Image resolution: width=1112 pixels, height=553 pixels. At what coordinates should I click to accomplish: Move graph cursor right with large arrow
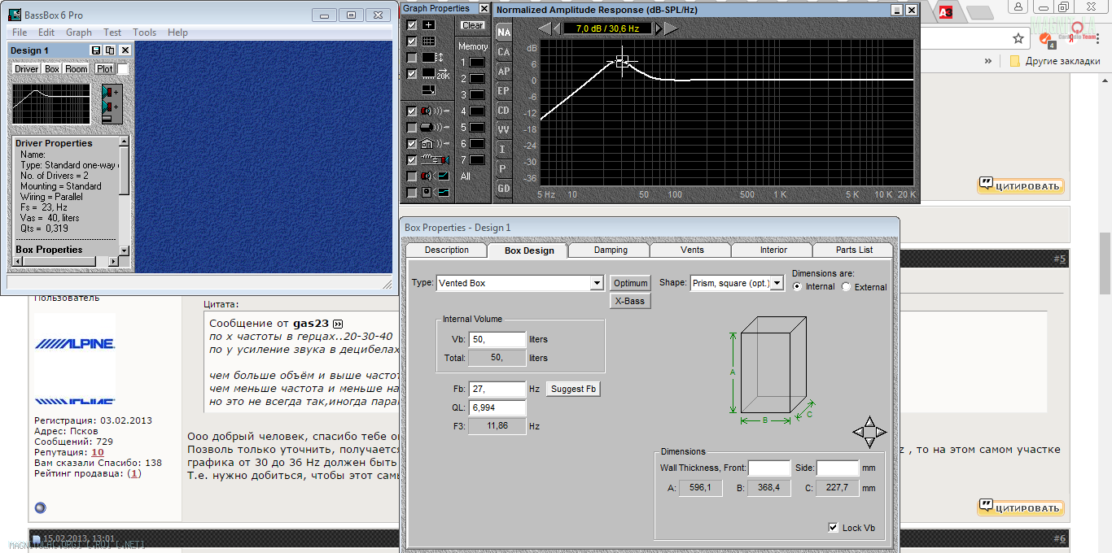pos(672,28)
